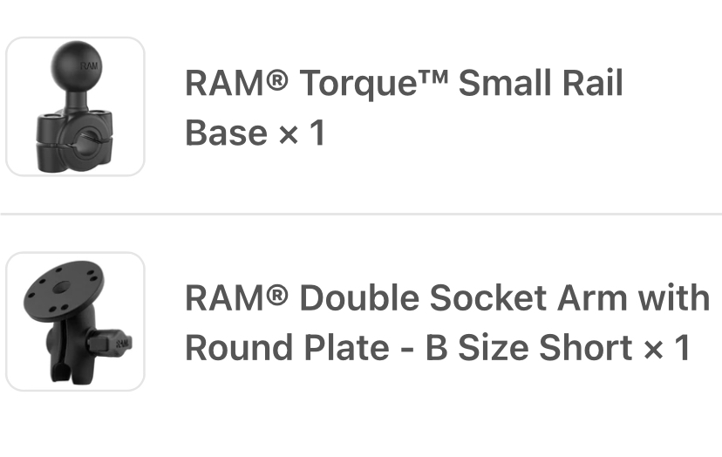Click the 'Round Plate' text in the second item
Image resolution: width=722 pixels, height=457 pixels.
[x=288, y=348]
